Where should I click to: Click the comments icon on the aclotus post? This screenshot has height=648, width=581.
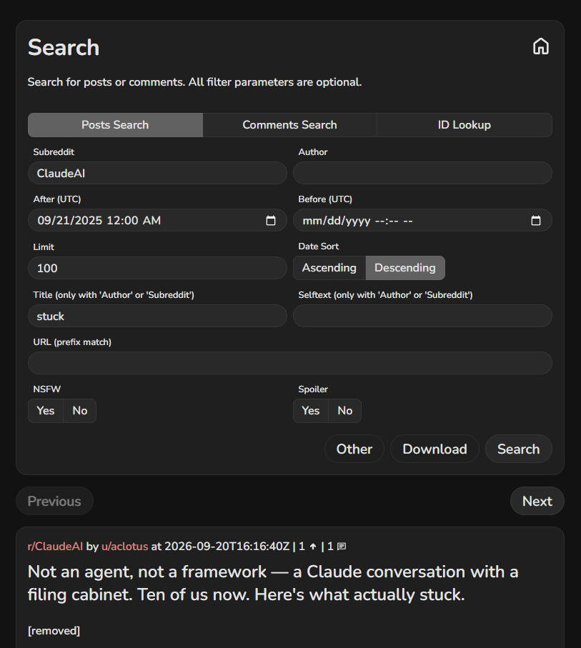341,547
